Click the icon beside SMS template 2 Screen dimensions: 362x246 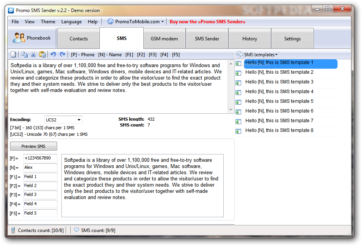click(x=238, y=73)
